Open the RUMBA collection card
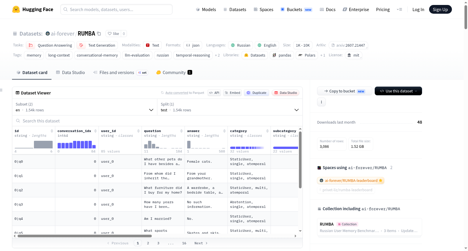 click(x=369, y=228)
